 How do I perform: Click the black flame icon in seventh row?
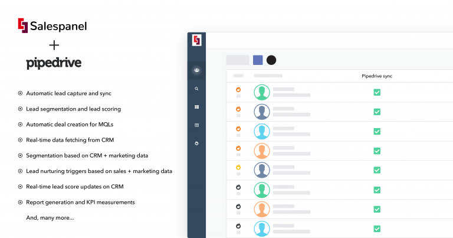coord(238,207)
